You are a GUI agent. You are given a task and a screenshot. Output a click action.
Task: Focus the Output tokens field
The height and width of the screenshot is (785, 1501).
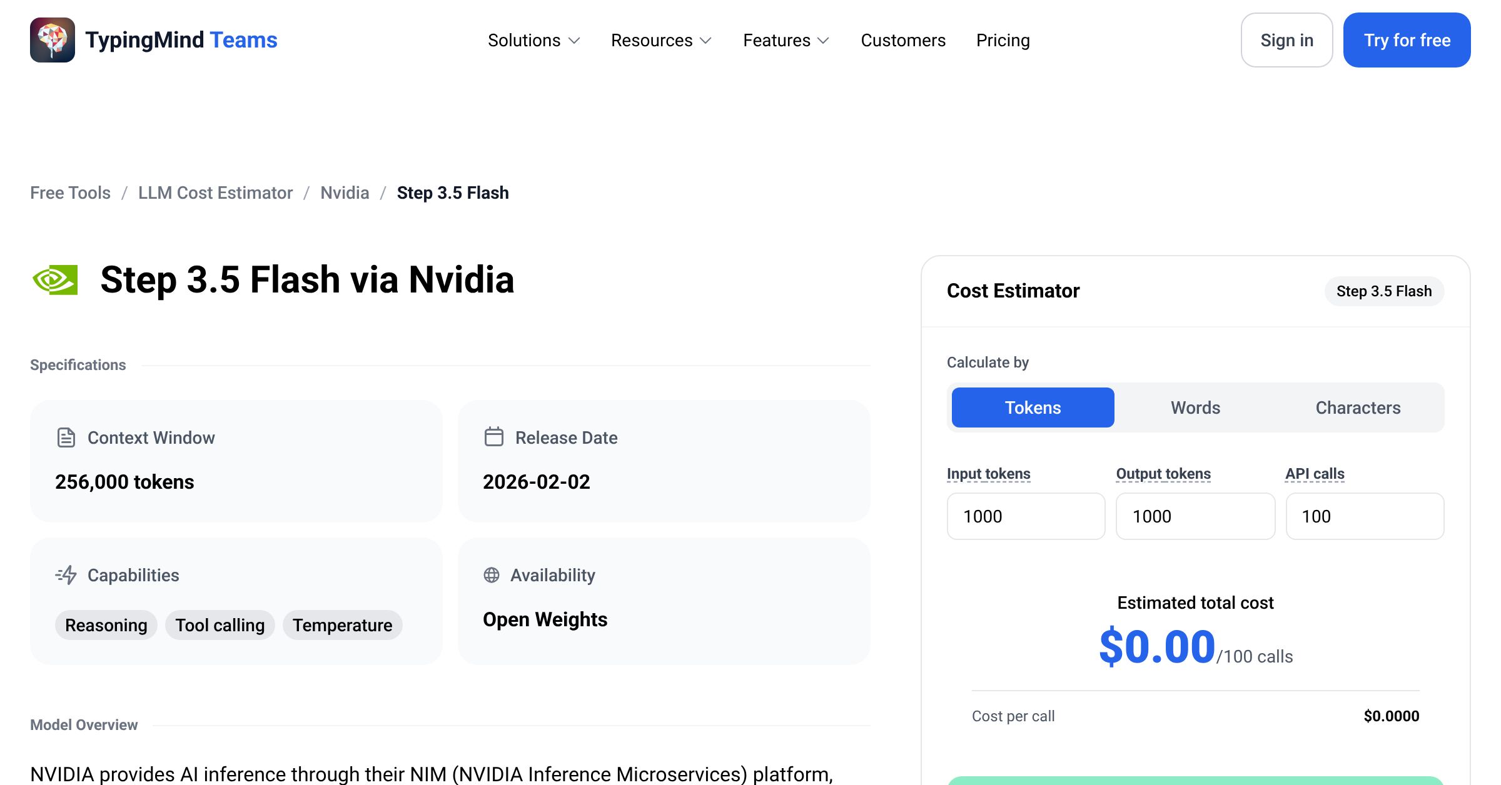[x=1196, y=516]
